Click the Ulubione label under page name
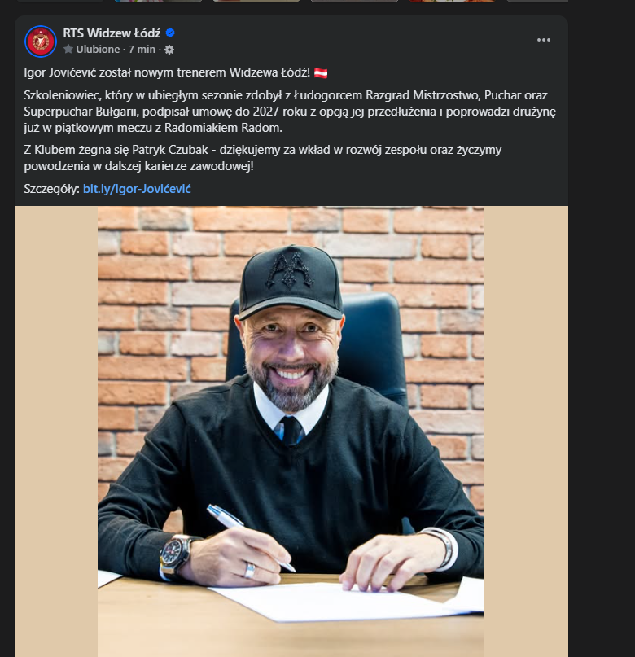 point(97,49)
